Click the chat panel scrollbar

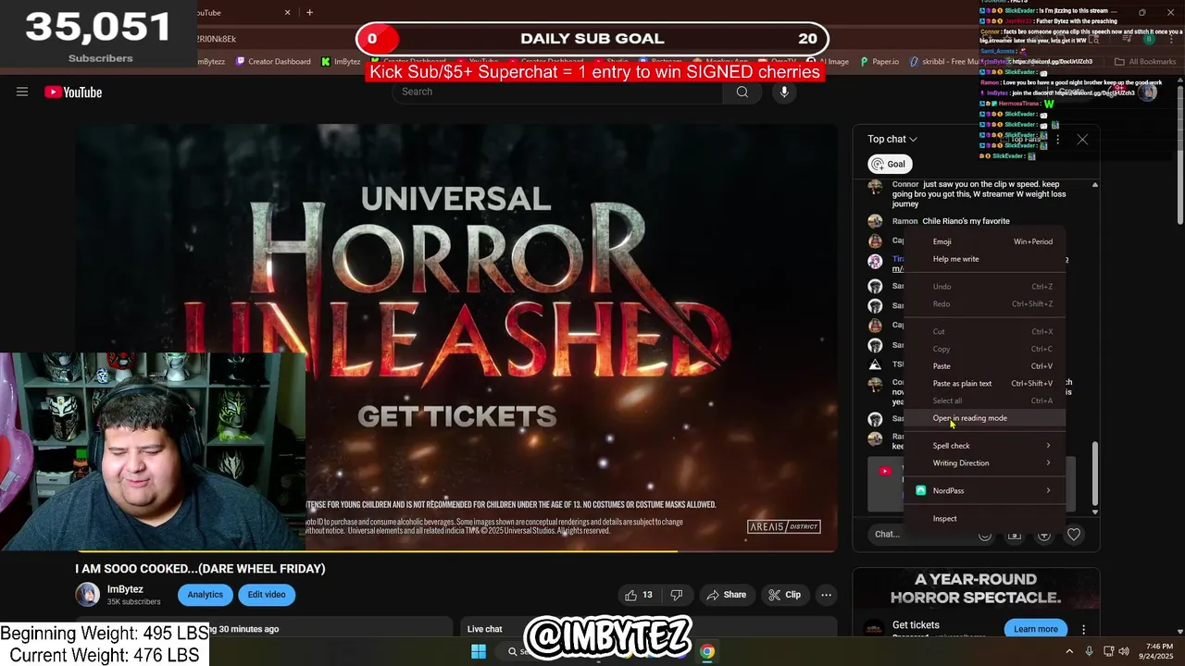click(1095, 475)
